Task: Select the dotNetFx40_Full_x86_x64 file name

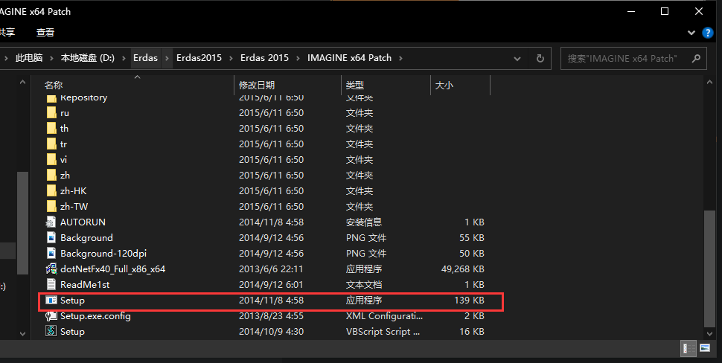Action: point(113,269)
